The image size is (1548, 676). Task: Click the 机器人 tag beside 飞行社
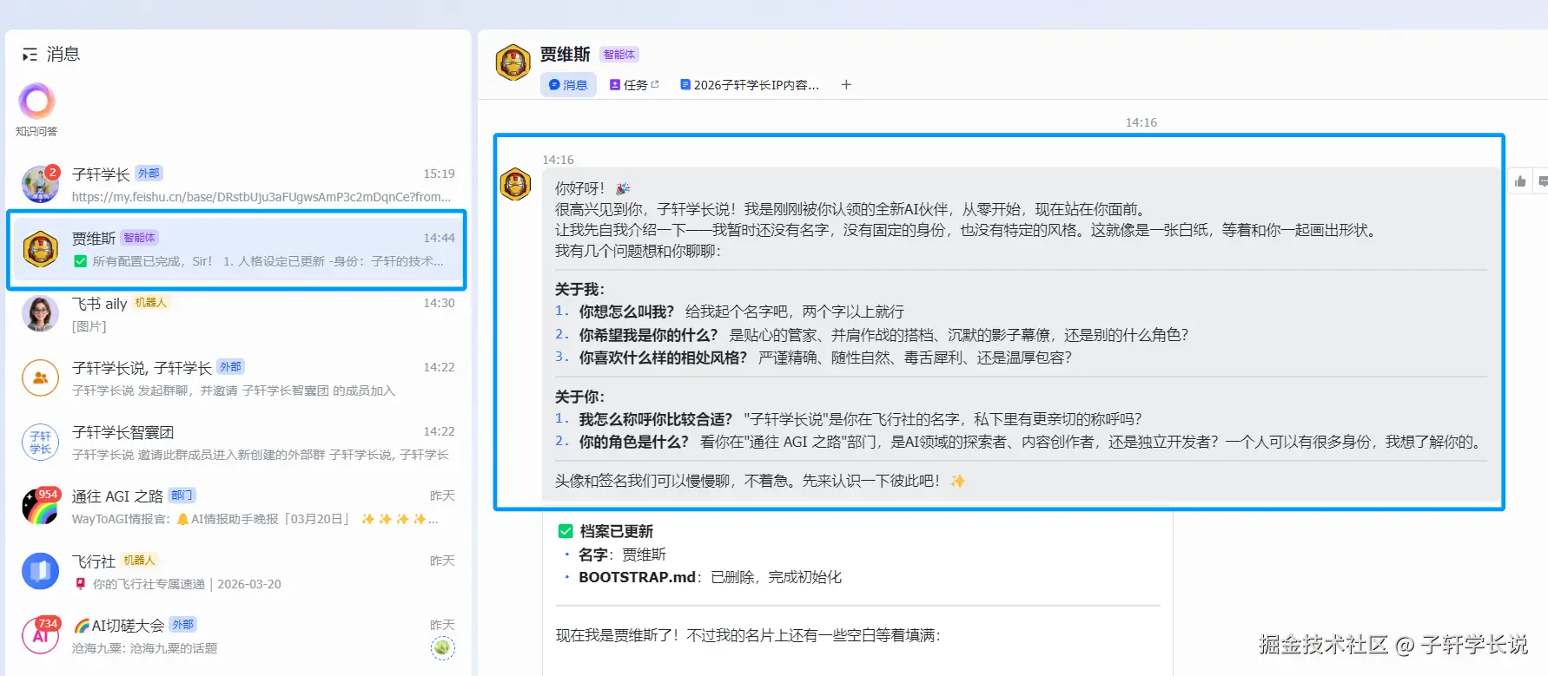139,561
